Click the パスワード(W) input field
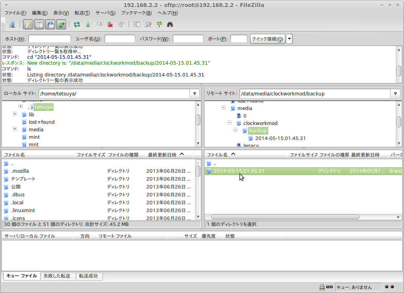 pyautogui.click(x=188, y=39)
